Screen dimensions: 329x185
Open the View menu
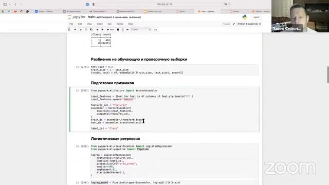[89, 24]
